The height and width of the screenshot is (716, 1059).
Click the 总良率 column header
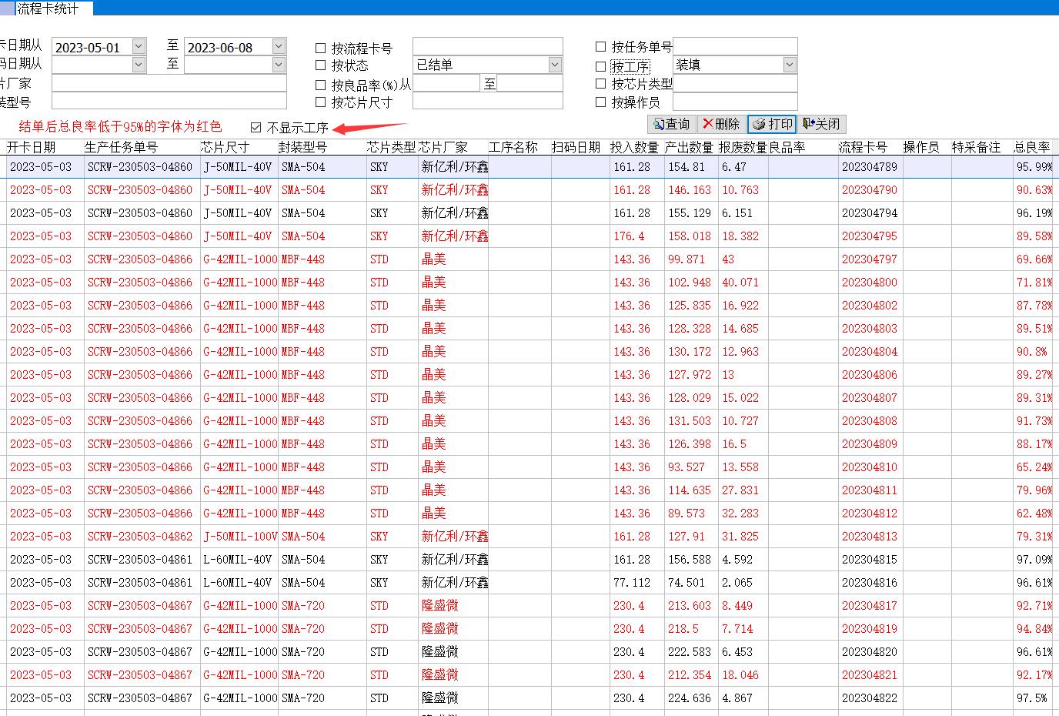[1031, 147]
